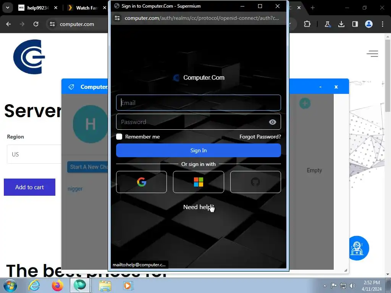Open the Forgot Password? link
Viewport: 391px width, 293px height.
point(260,137)
